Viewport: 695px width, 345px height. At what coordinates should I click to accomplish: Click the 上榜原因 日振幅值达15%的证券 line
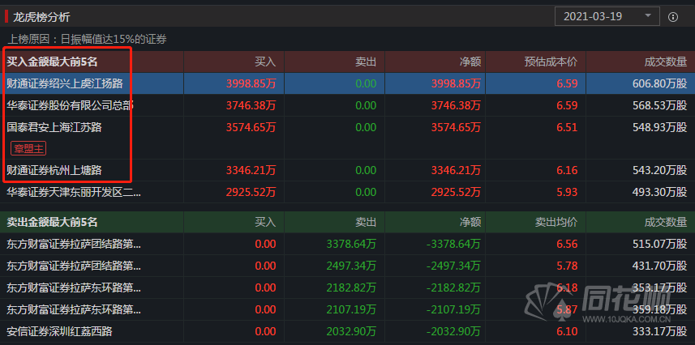(88, 39)
